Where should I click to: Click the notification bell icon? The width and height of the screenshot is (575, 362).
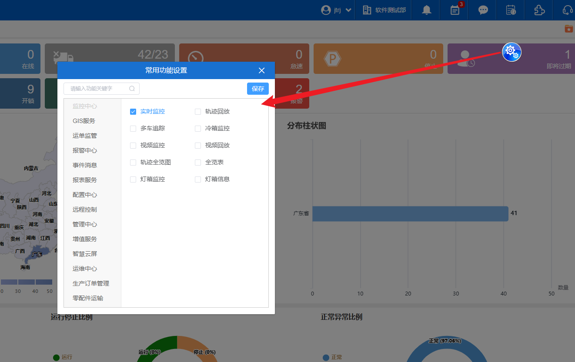[427, 10]
